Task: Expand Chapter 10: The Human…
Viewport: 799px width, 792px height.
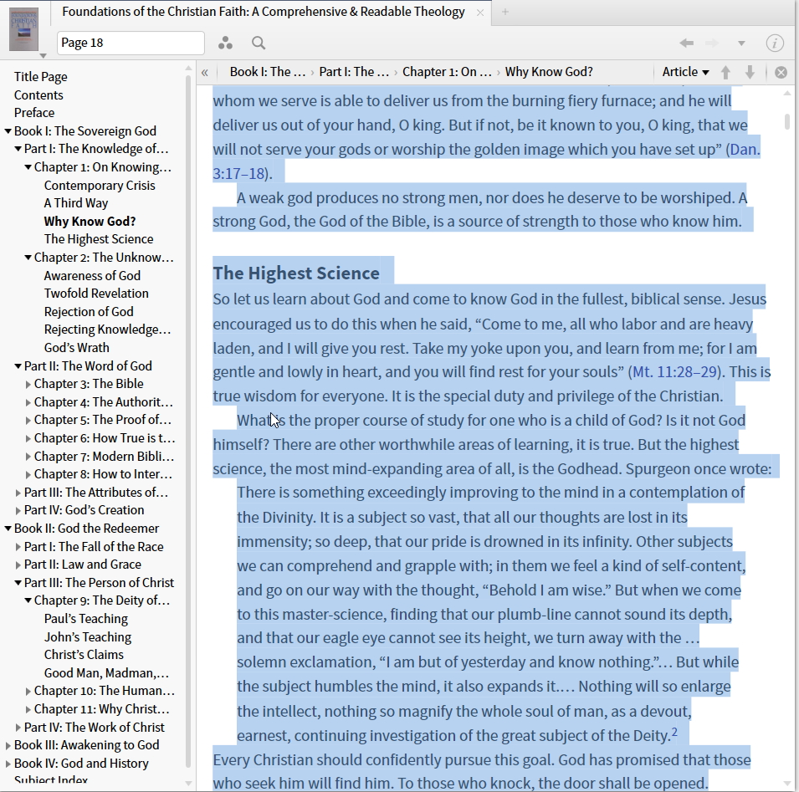Action: (28, 691)
